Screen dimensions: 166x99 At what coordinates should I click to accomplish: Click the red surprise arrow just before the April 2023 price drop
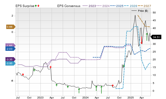[x=51, y=67]
